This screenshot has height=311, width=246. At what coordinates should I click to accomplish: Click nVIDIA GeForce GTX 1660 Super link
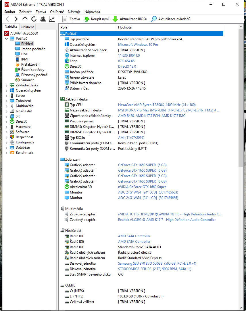[x=142, y=187]
